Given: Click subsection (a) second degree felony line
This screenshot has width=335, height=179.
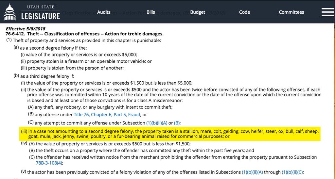Looking at the screenshot, I should [x=50, y=48].
